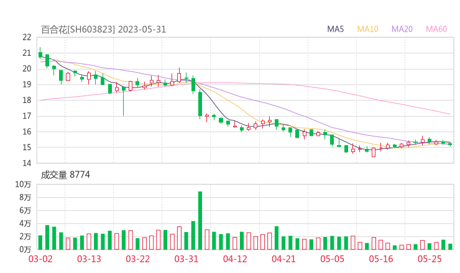Click the volume axis label 0万
This screenshot has height=273, width=460.
click(x=25, y=249)
